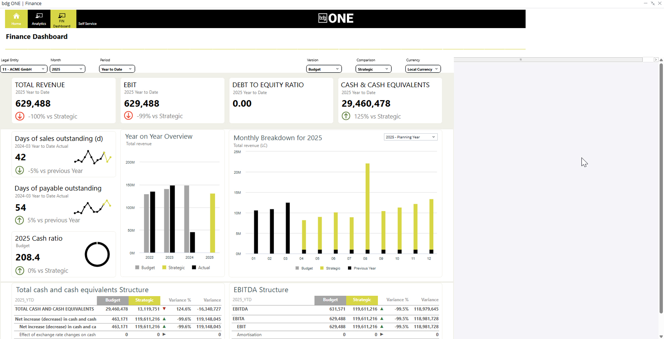Click the vertical scrollbar on the right
The width and height of the screenshot is (665, 339).
pyautogui.click(x=661, y=188)
